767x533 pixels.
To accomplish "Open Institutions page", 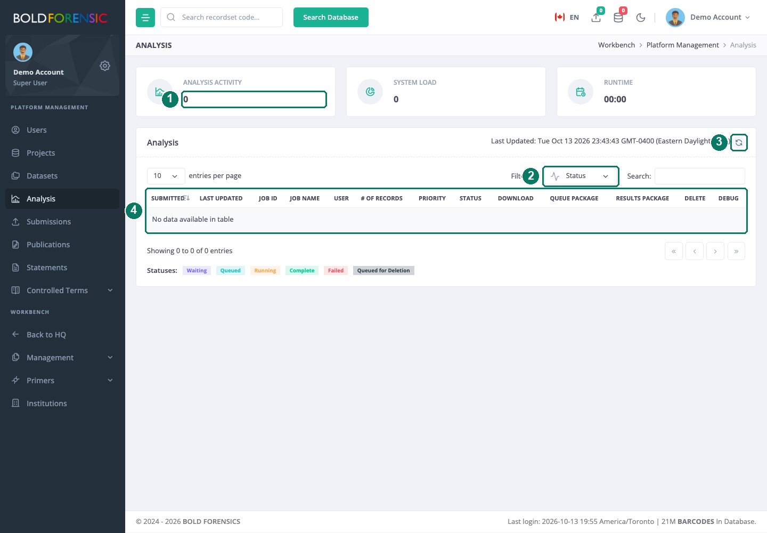I will point(62,403).
